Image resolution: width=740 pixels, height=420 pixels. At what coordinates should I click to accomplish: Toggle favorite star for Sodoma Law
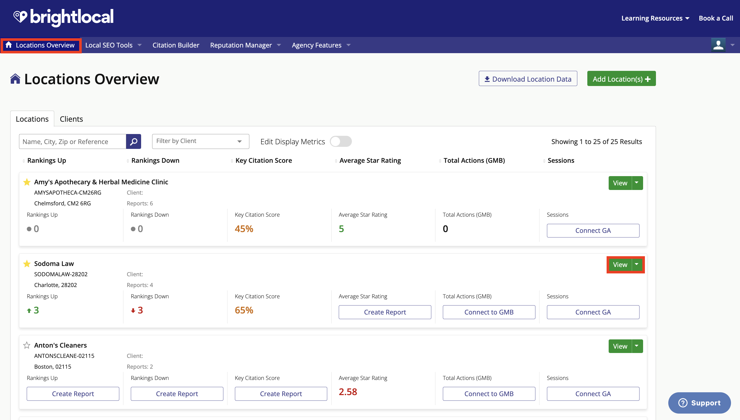(x=27, y=264)
